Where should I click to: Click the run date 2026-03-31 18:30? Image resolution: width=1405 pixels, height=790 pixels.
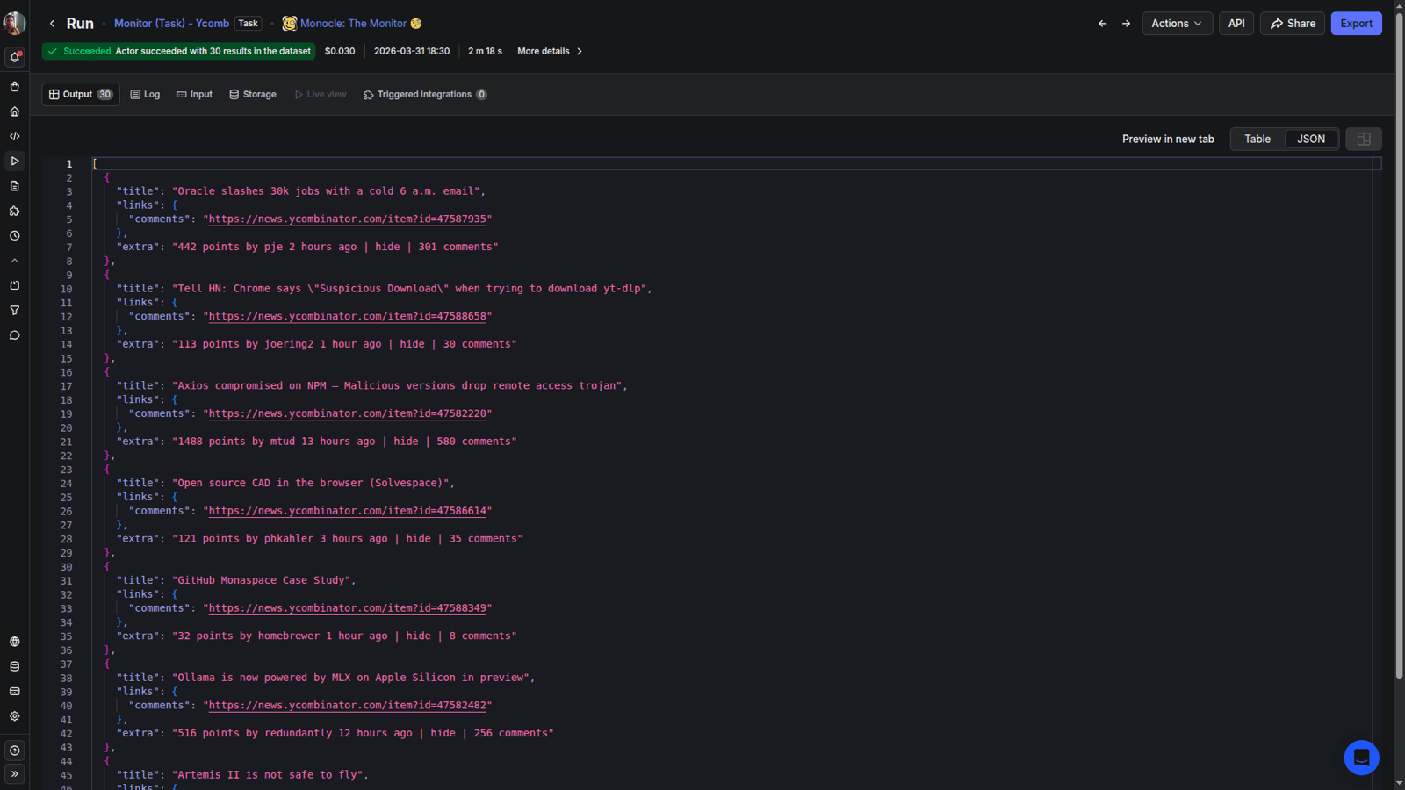tap(412, 51)
